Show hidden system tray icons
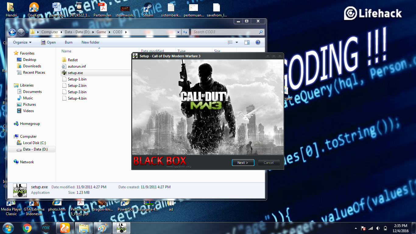This screenshot has height=234, width=416. tap(356, 228)
